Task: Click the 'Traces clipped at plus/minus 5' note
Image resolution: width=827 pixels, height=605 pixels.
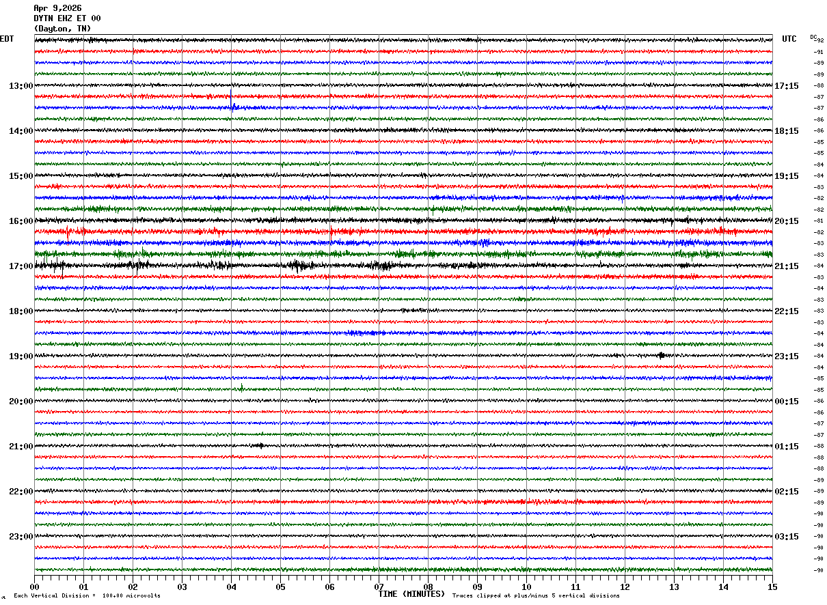Action: point(536,596)
